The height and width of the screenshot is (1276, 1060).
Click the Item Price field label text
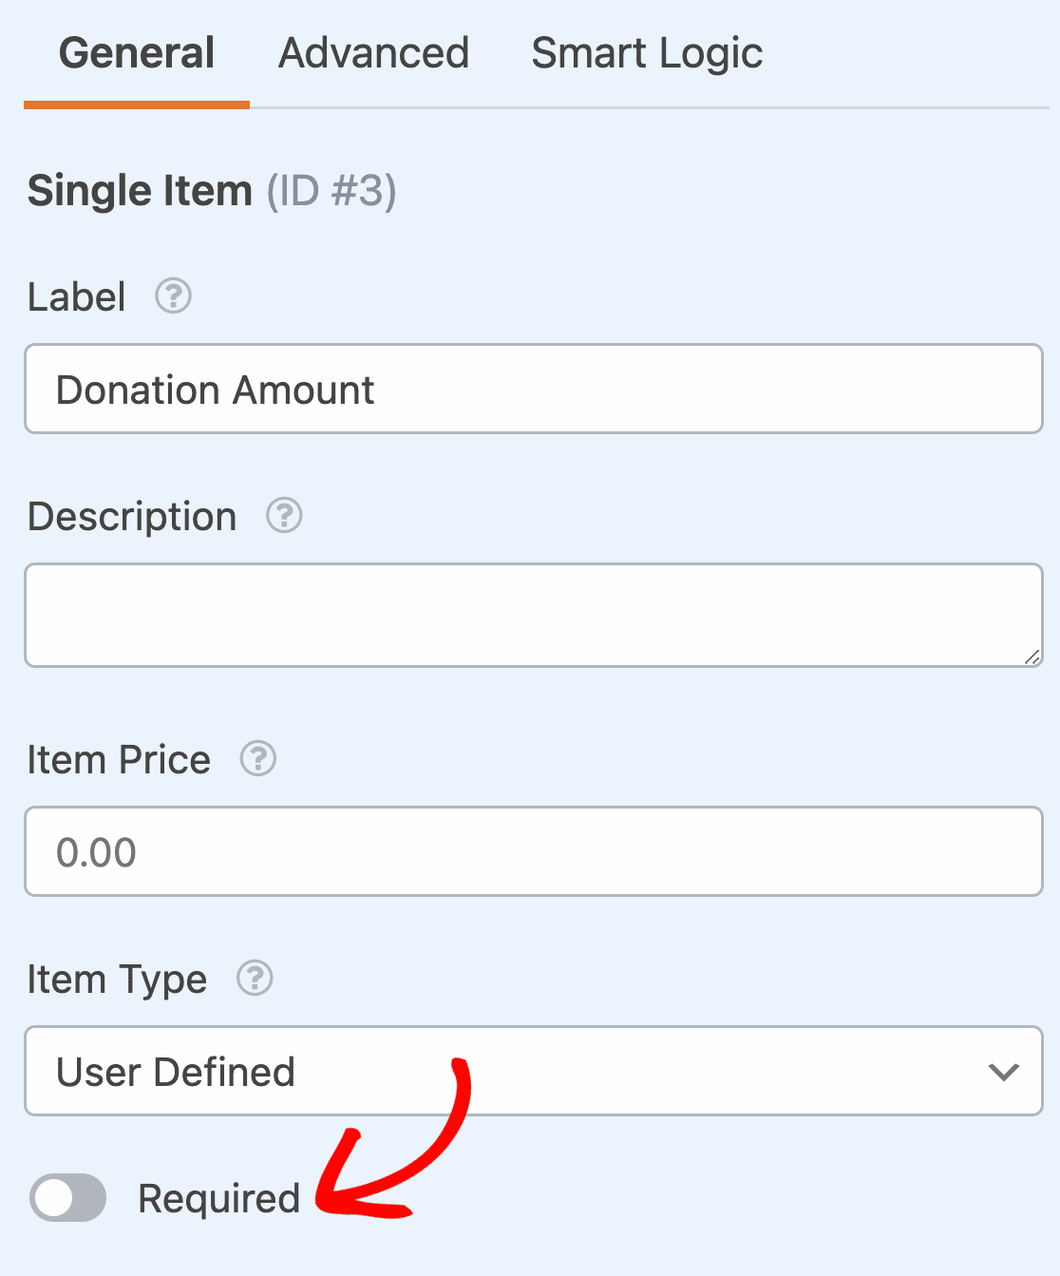tap(119, 760)
